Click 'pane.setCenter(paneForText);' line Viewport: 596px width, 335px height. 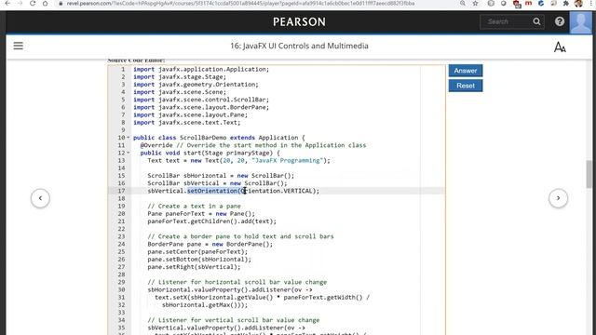(197, 251)
